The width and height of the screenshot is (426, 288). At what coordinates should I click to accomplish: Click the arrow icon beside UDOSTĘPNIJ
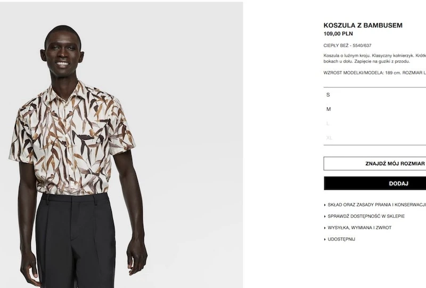325,239
